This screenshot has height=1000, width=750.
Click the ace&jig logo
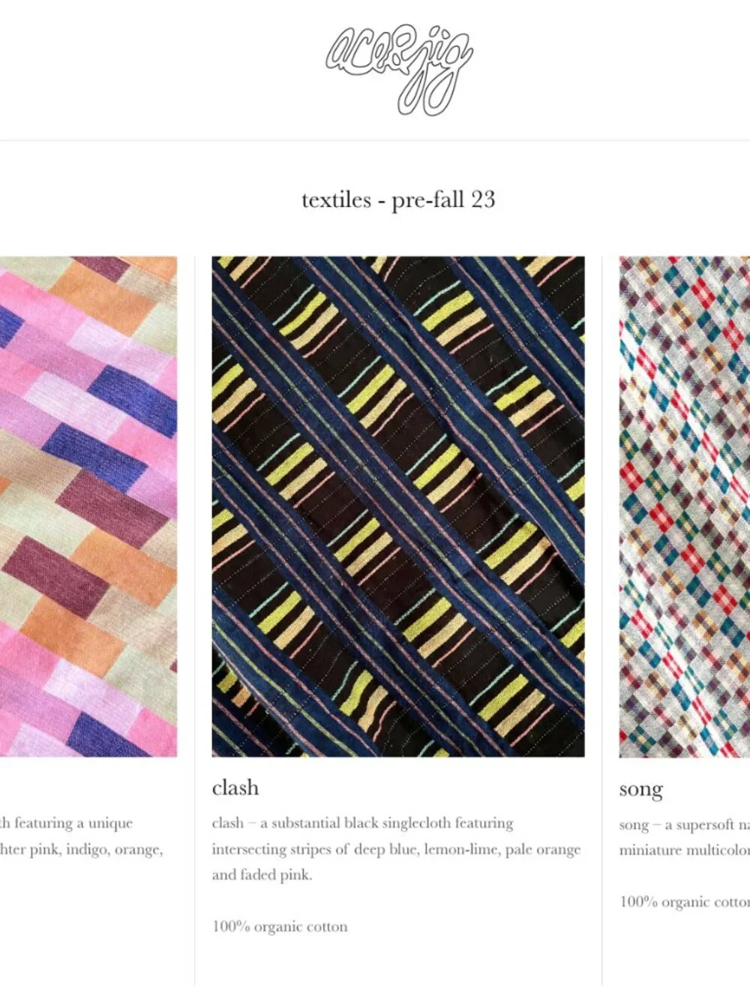pyautogui.click(x=398, y=69)
